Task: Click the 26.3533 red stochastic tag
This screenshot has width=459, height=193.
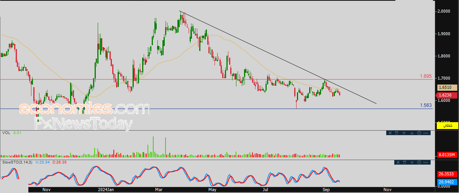Action: (x=448, y=174)
